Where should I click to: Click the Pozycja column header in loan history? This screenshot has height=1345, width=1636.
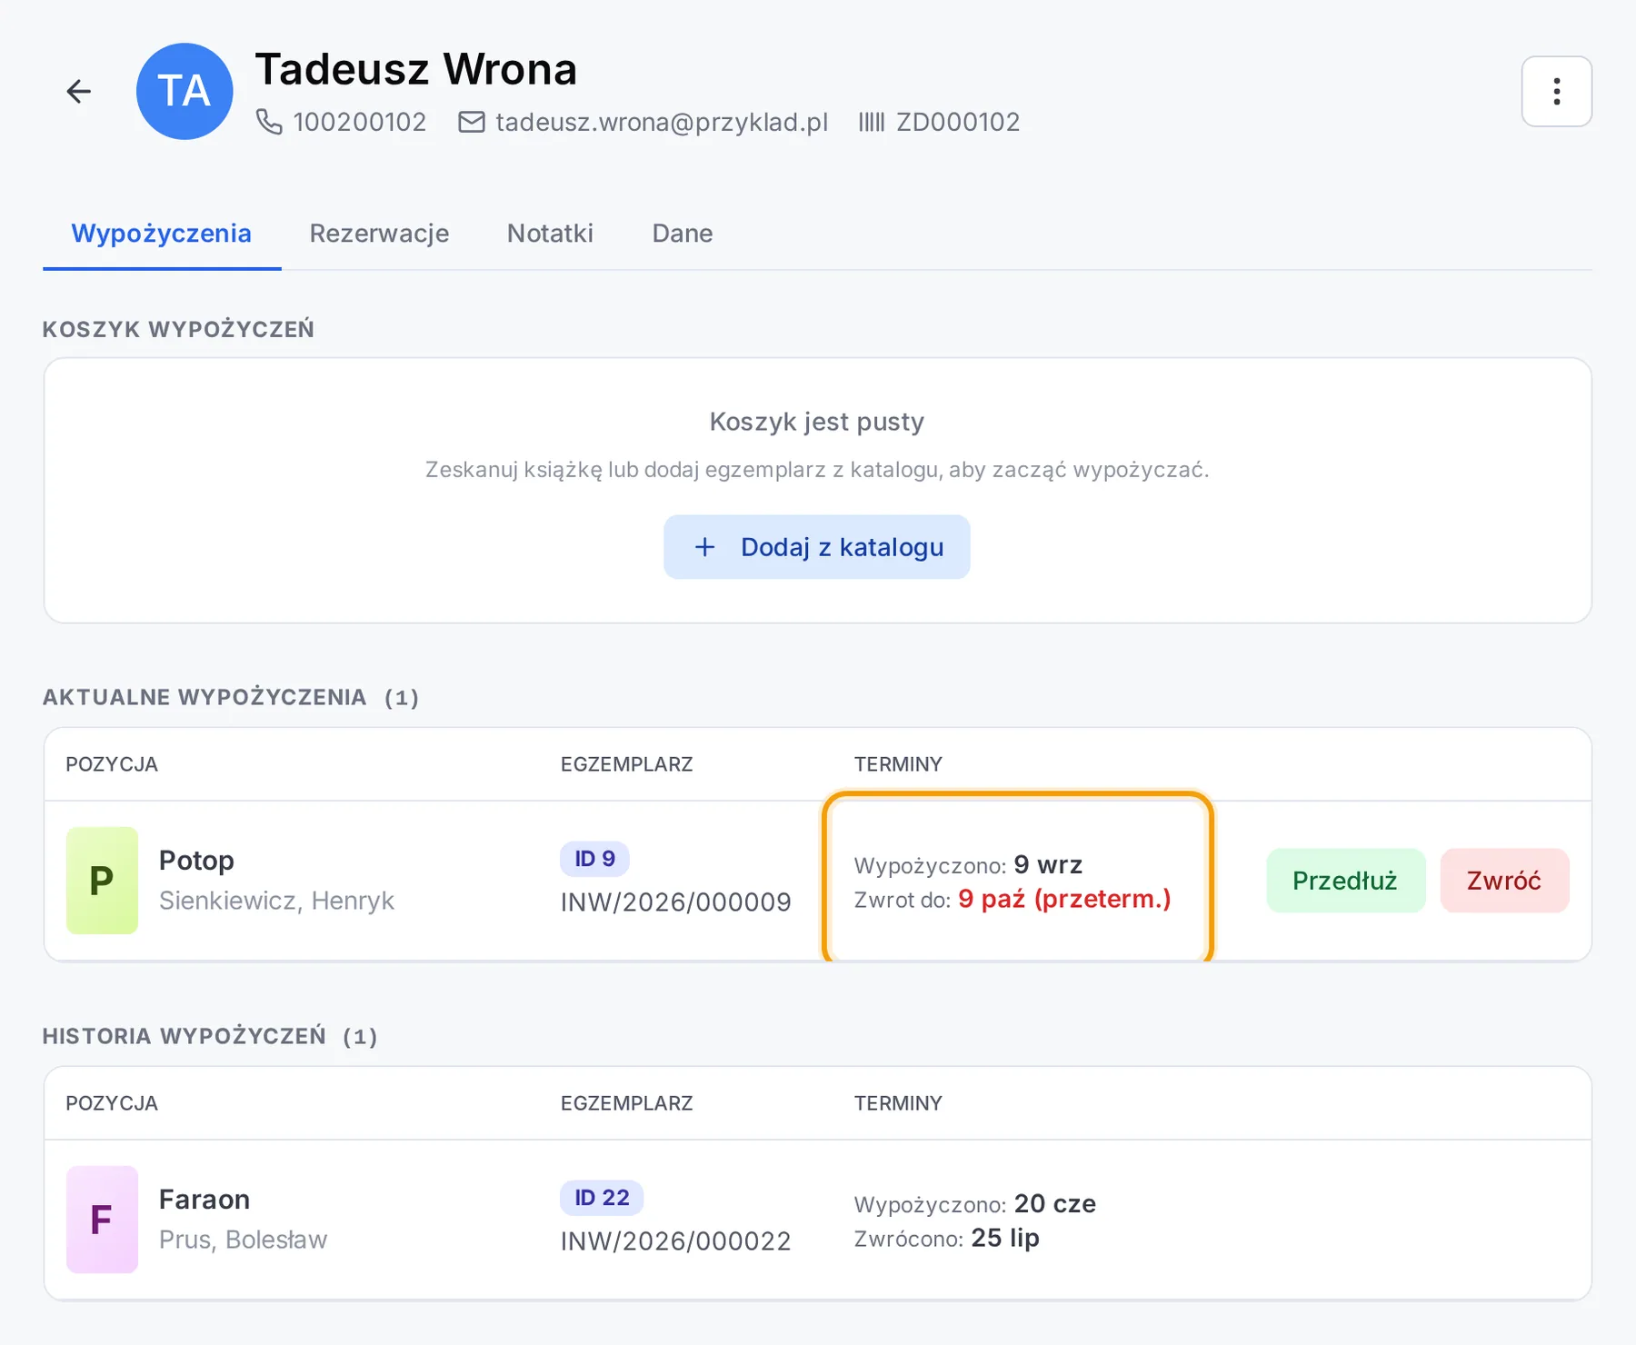tap(112, 1103)
